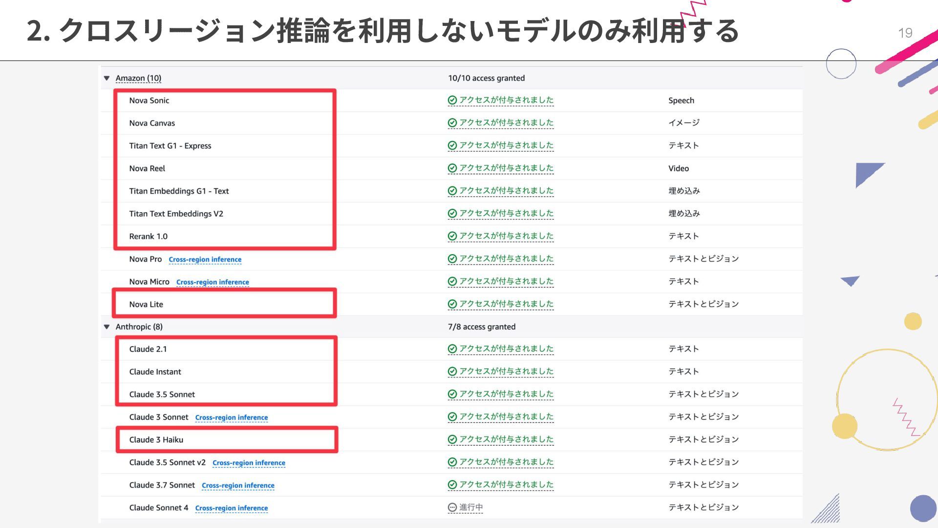Select the Claude 3.5 Sonnet model name
Image resolution: width=938 pixels, height=528 pixels.
[162, 395]
